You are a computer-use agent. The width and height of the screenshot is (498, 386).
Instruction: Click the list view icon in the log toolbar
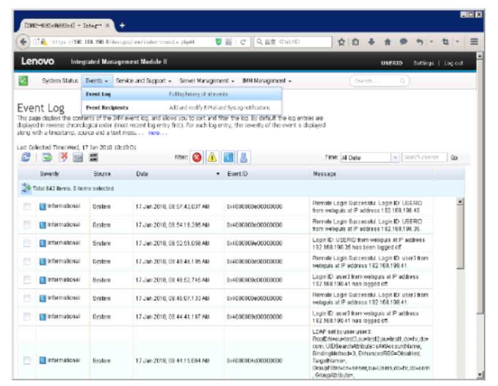[x=94, y=157]
